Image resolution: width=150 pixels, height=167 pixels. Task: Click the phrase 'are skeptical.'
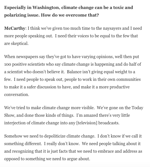pos(16,44)
